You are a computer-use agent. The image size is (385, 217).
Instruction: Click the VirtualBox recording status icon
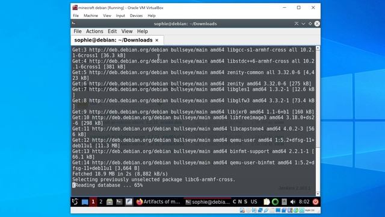click(x=284, y=210)
